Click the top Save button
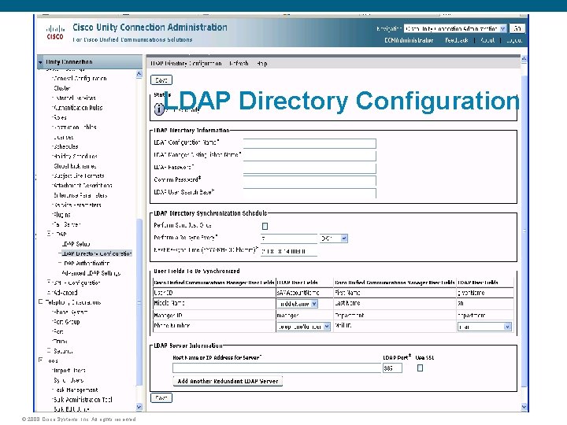The height and width of the screenshot is (425, 567). click(x=161, y=80)
